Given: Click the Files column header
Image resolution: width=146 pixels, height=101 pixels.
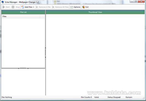Looking at the screenshot, I should 21,16.
